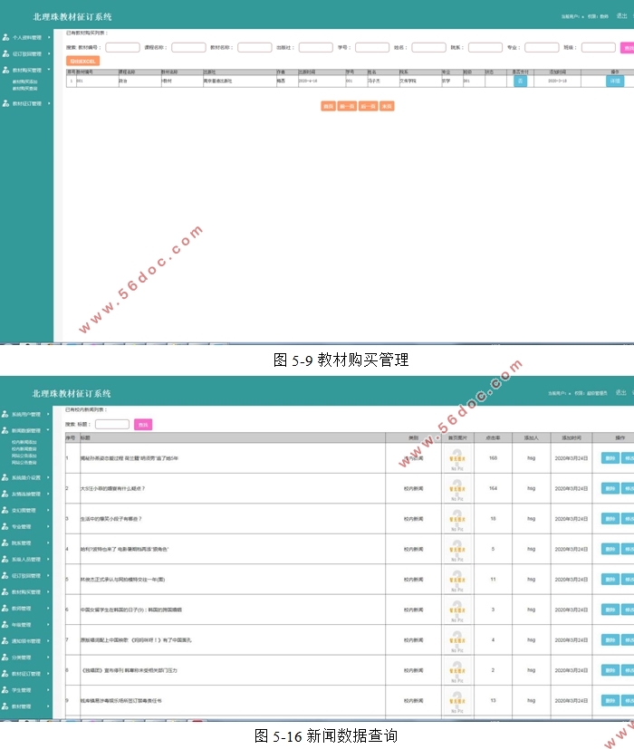
Task: Open the 网站公告查询 submenu item
Action: (24, 463)
